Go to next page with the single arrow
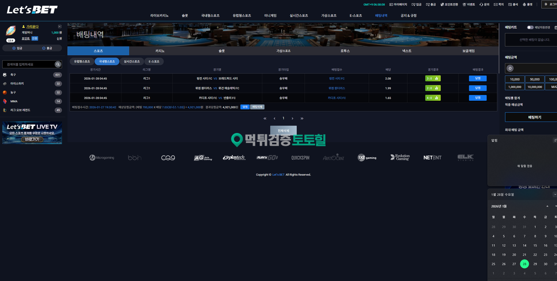This screenshot has height=281, width=557. pyautogui.click(x=292, y=118)
